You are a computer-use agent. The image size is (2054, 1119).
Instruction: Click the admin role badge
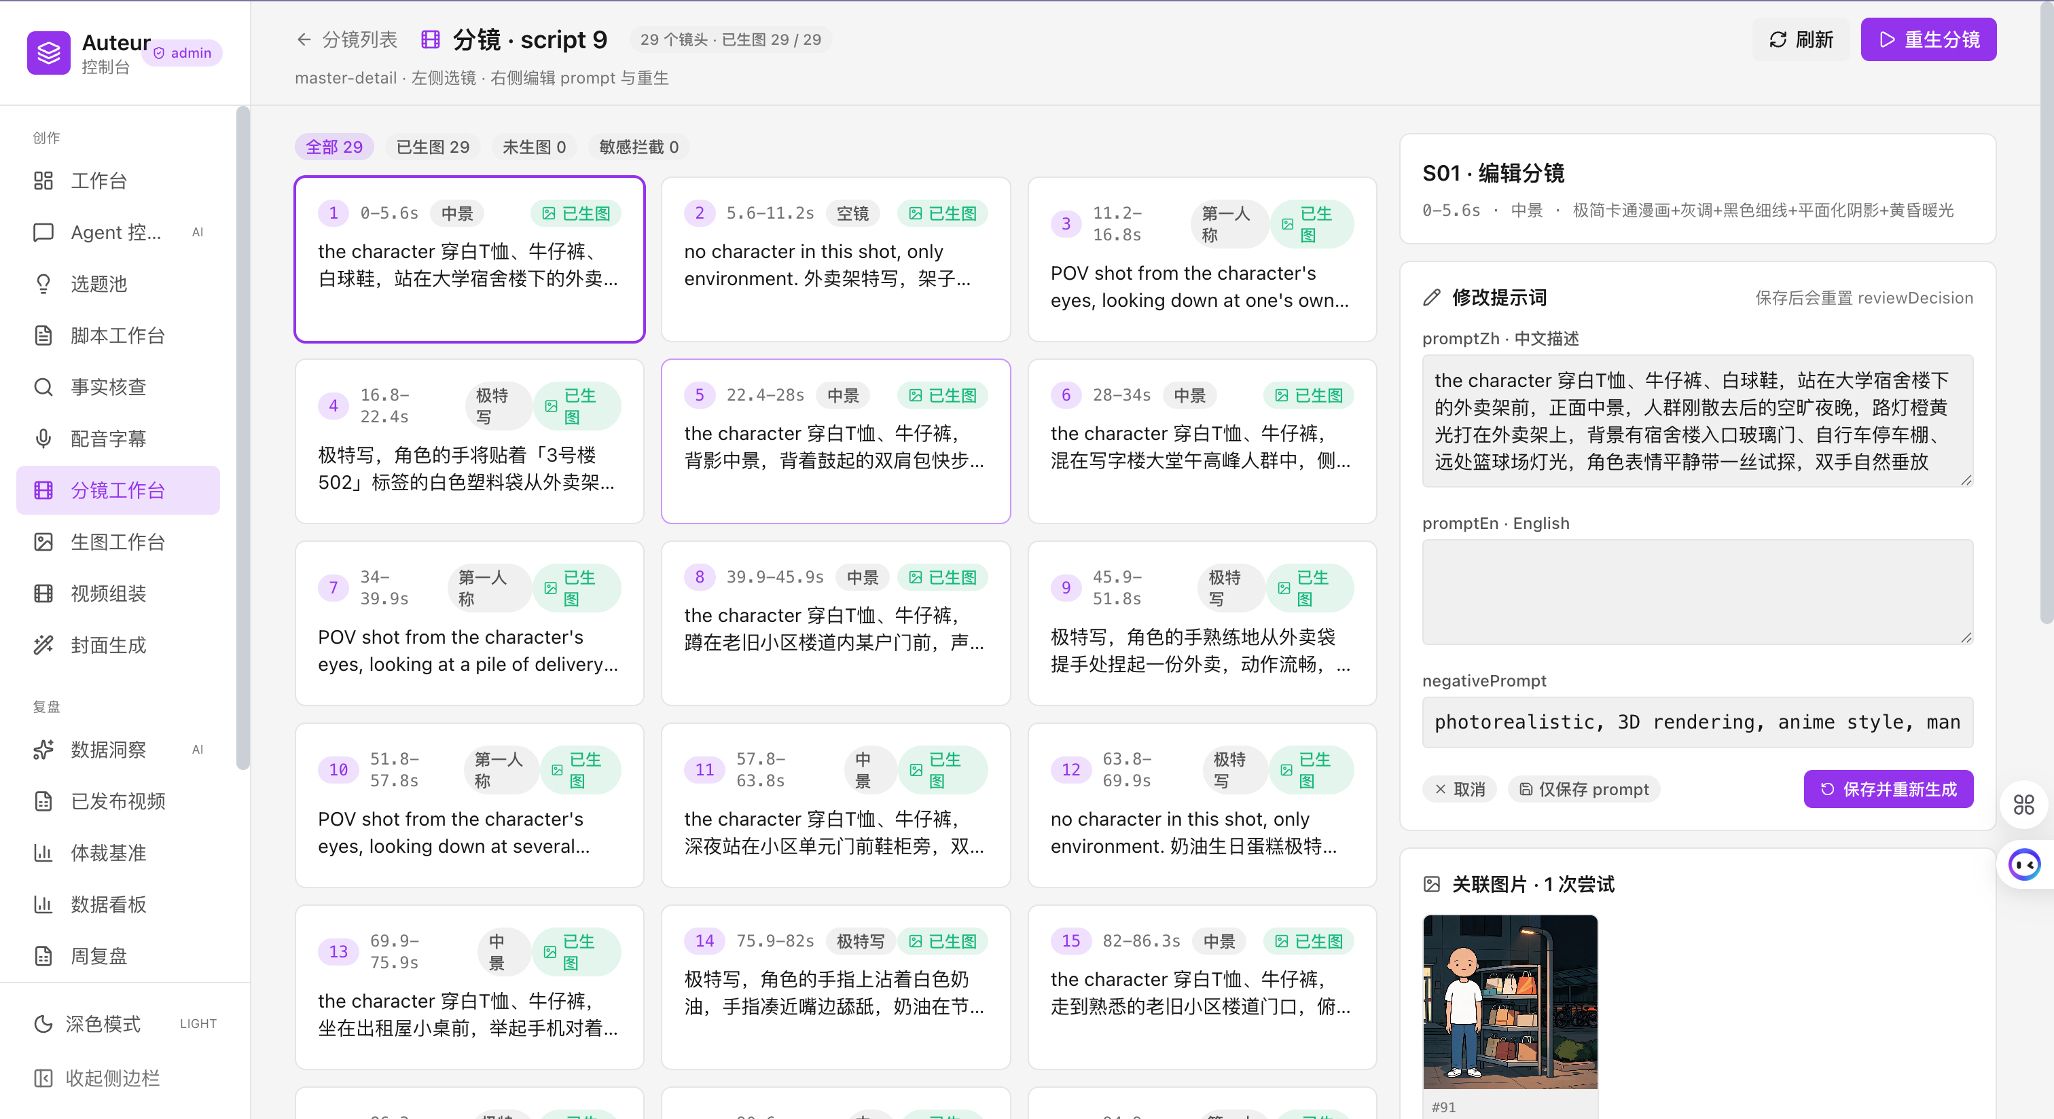[x=183, y=52]
